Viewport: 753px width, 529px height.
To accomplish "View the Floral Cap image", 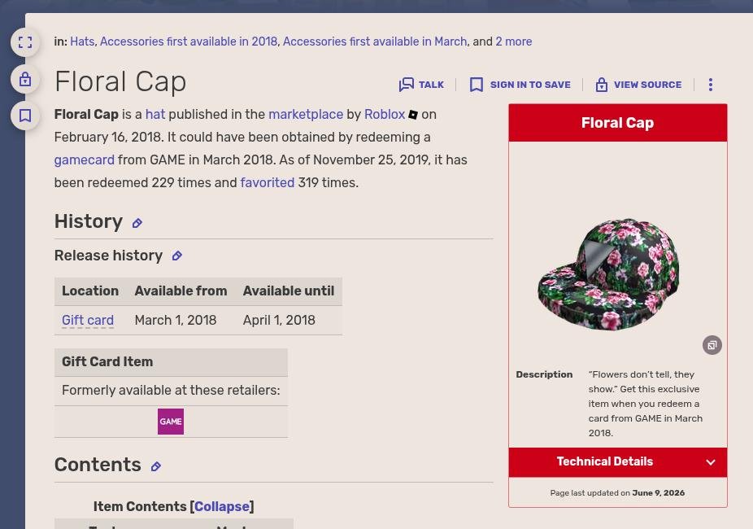I will point(609,274).
